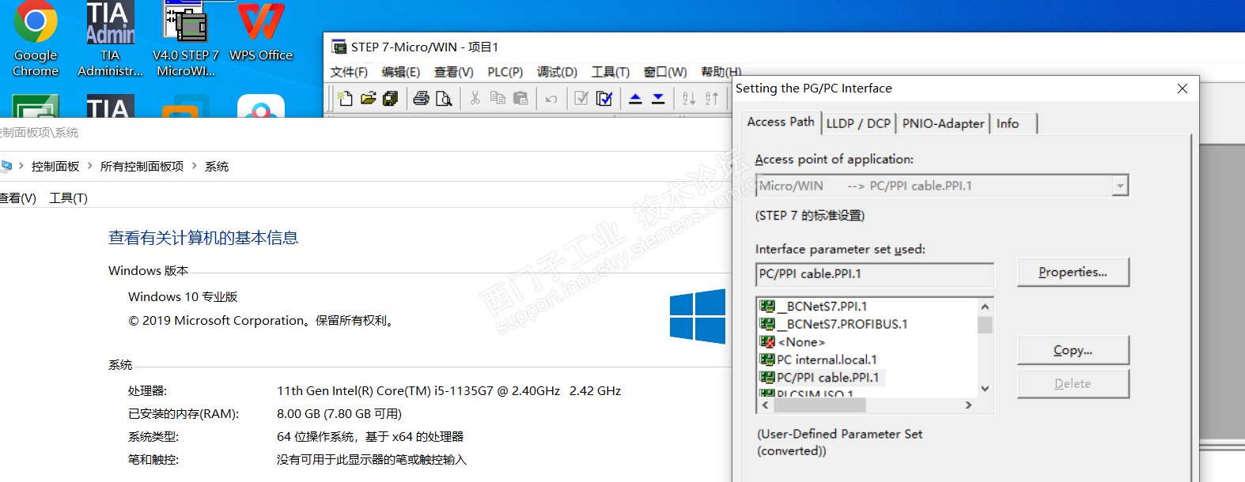The height and width of the screenshot is (482, 1245).
Task: Click 所有控制面板项 in the breadcrumb path
Action: pyautogui.click(x=142, y=166)
